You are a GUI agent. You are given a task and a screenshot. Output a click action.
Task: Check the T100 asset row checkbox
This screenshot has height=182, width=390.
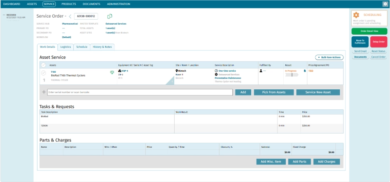click(x=43, y=73)
